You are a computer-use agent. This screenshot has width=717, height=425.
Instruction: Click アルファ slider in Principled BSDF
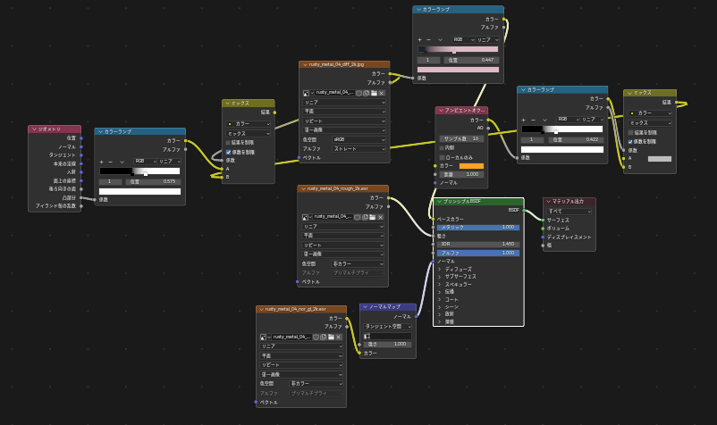[x=477, y=253]
